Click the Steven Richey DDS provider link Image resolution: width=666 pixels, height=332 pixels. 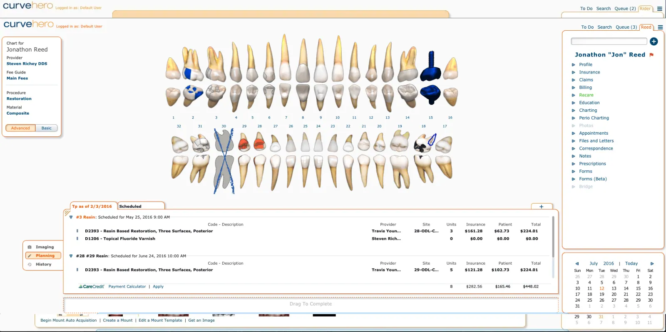point(27,64)
